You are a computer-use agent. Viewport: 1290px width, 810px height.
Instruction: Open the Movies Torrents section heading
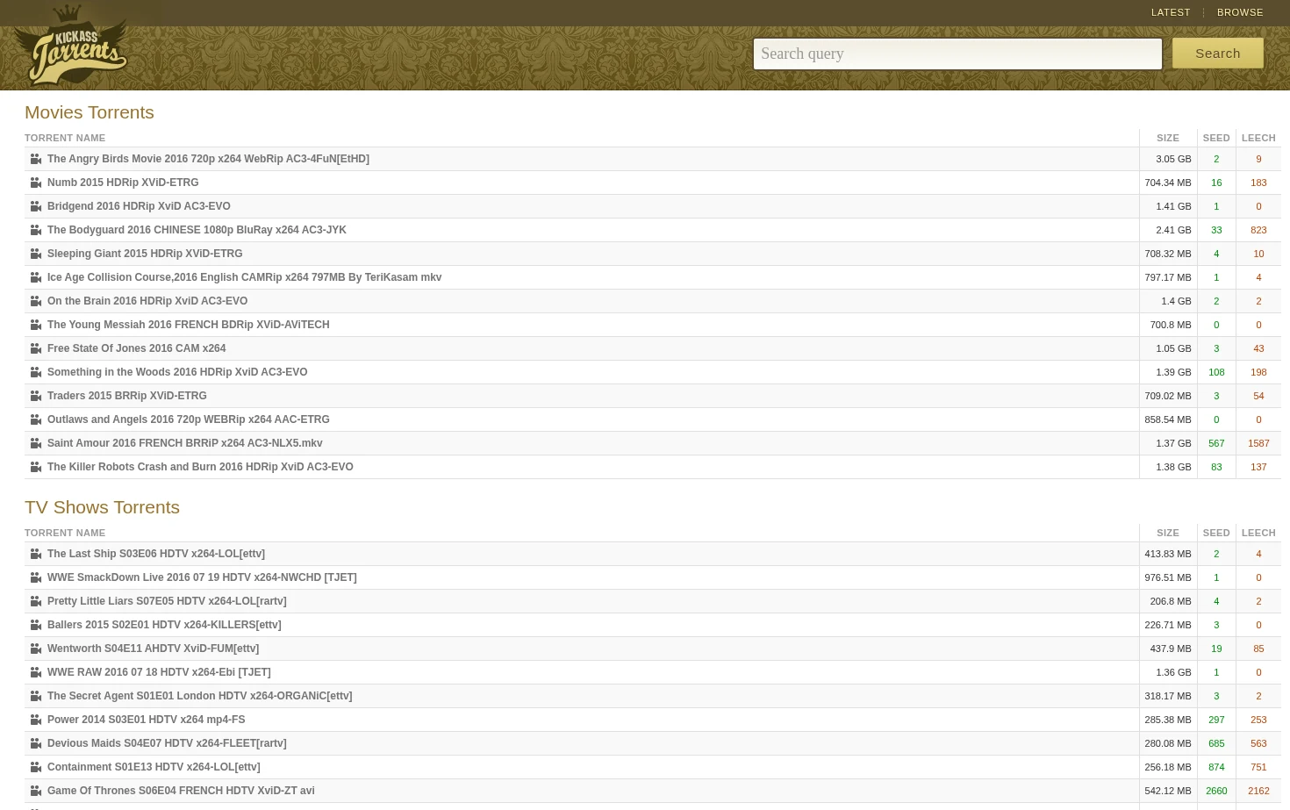90,112
